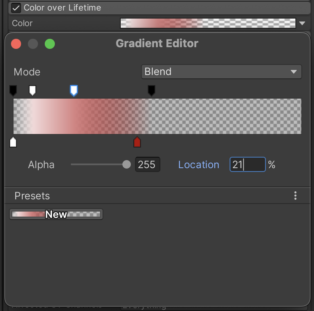Select the leftmost black alpha key marker

13,90
